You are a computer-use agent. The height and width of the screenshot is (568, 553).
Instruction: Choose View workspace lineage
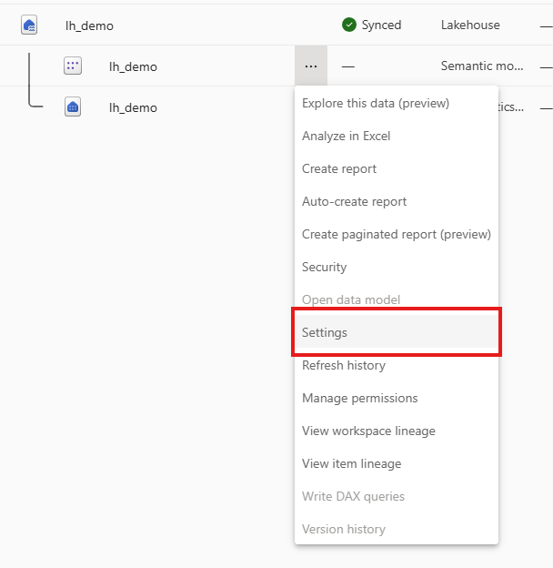[368, 431]
